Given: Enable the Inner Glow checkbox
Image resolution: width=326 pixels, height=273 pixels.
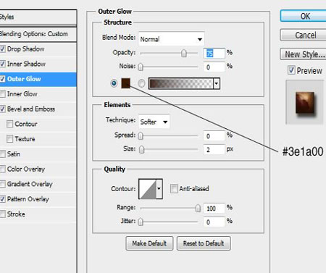Looking at the screenshot, I should (x=2, y=94).
